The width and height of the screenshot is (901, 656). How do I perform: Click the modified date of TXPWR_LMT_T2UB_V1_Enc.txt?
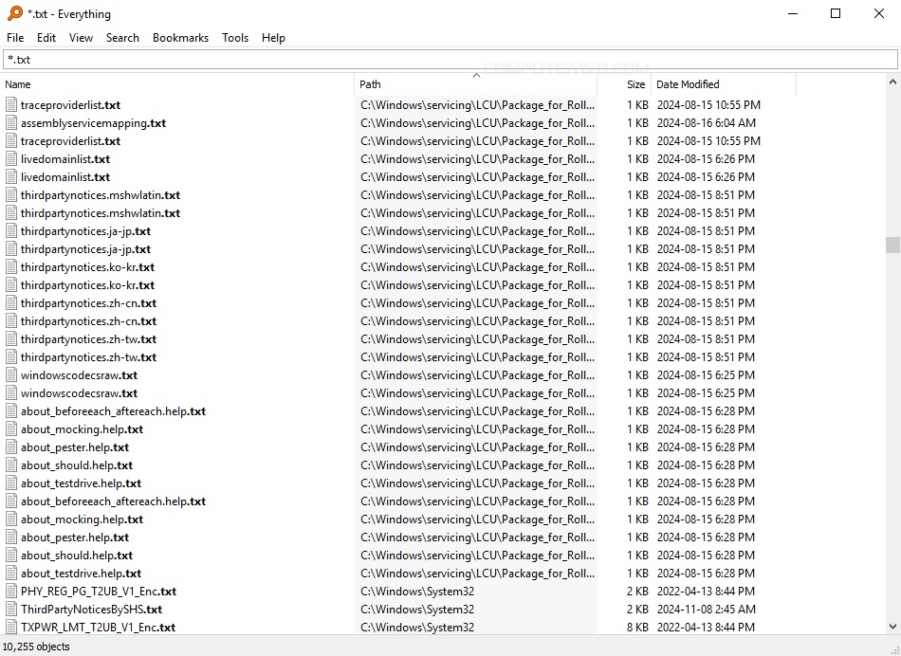pos(706,628)
